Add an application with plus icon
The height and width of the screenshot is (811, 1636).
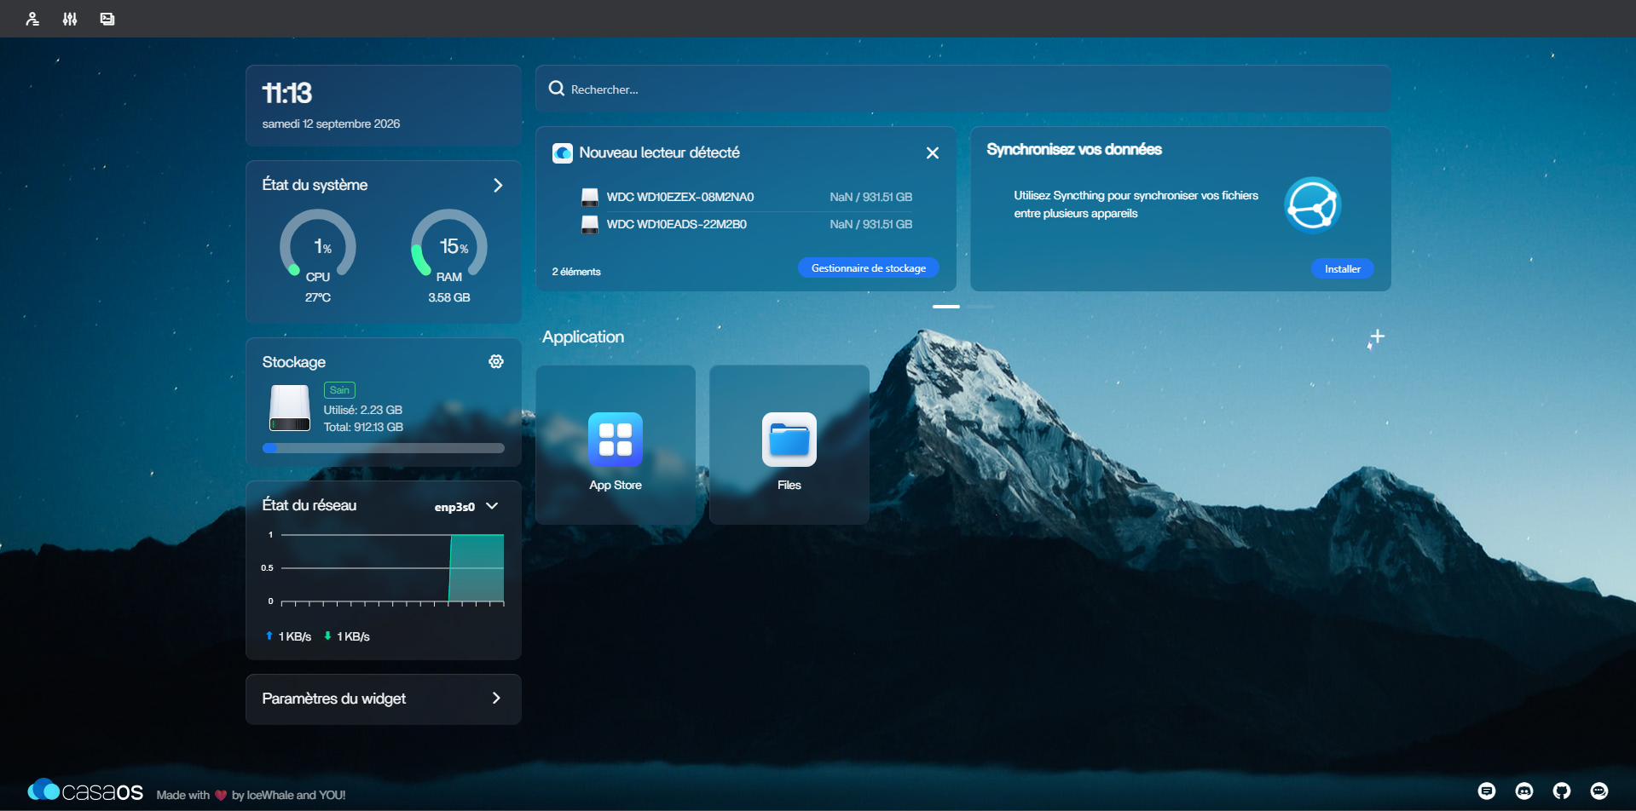pyautogui.click(x=1376, y=337)
